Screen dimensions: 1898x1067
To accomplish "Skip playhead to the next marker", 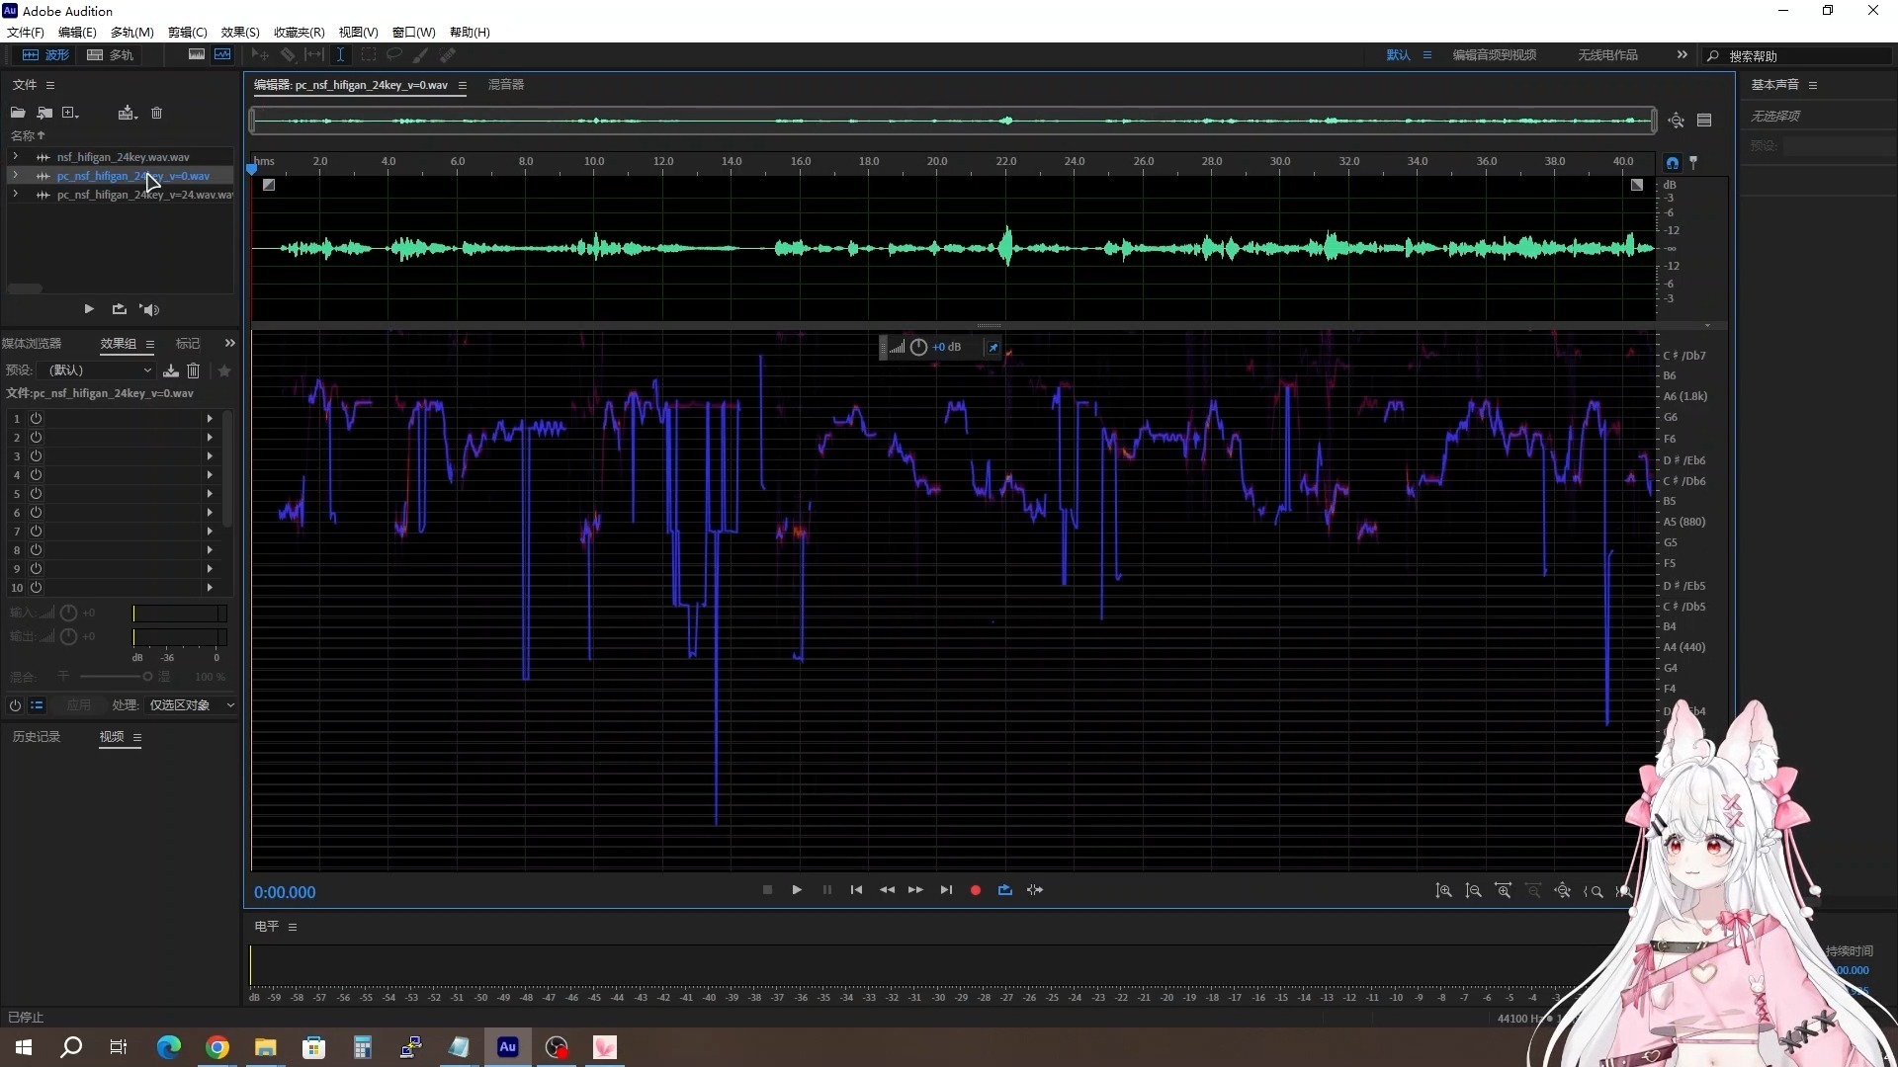I will point(946,890).
